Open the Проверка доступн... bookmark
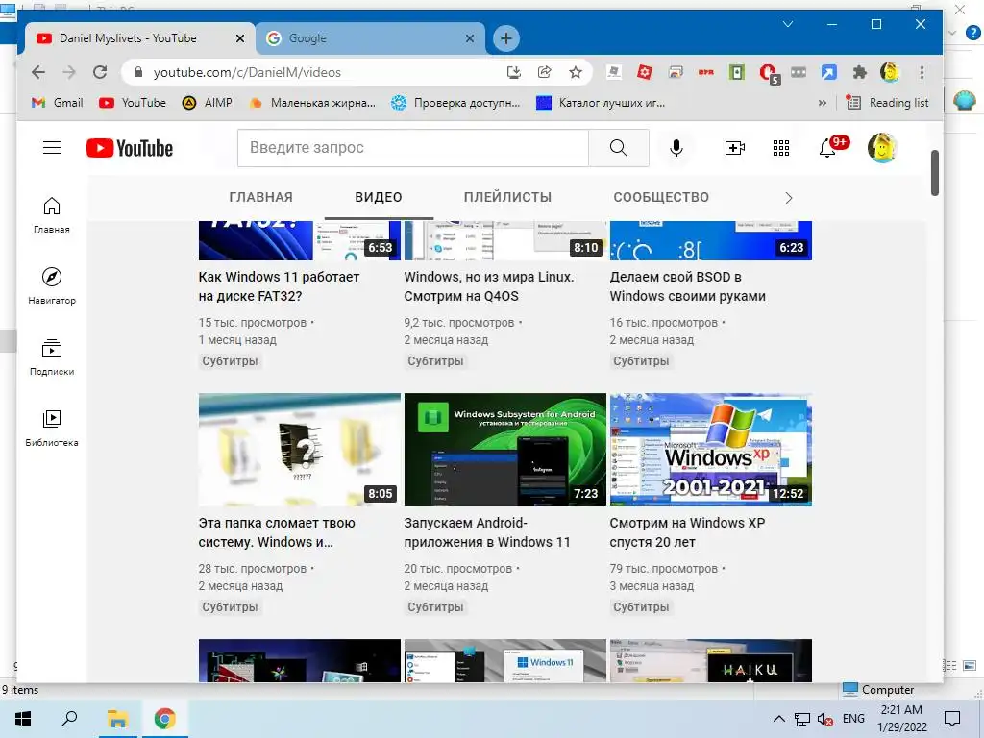The width and height of the screenshot is (984, 738). [455, 102]
